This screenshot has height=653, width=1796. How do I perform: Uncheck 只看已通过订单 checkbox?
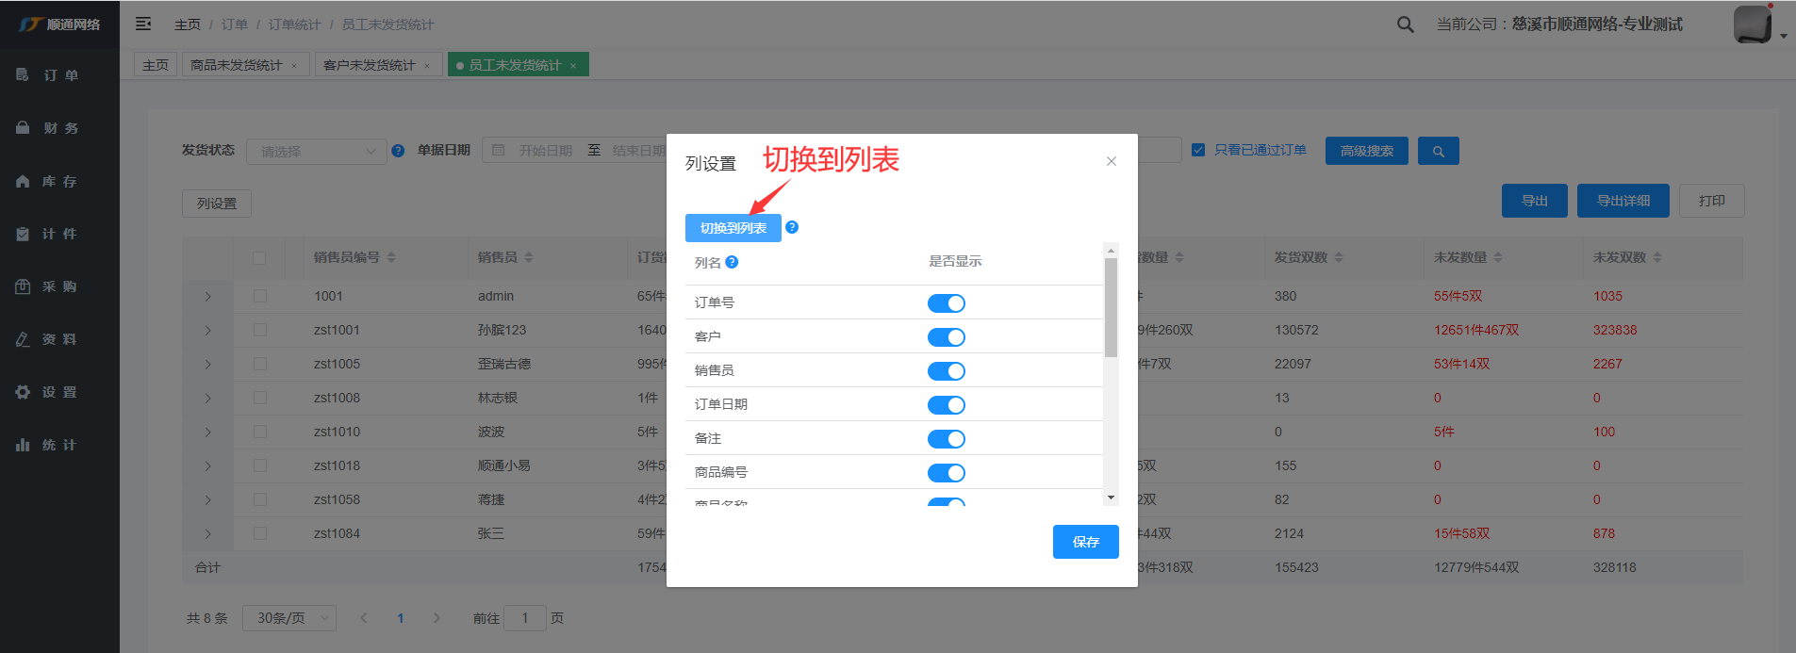1198,150
